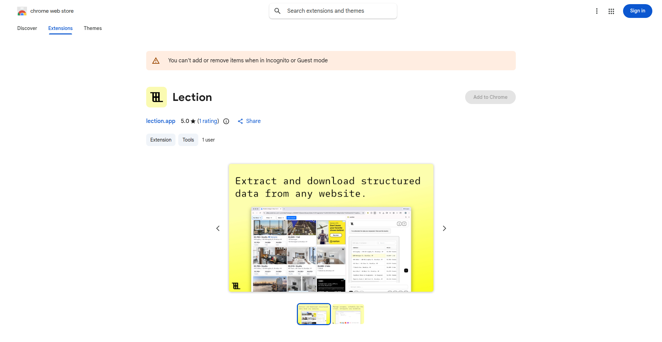Select the Tools category chip
The height and width of the screenshot is (342, 662).
(x=188, y=140)
